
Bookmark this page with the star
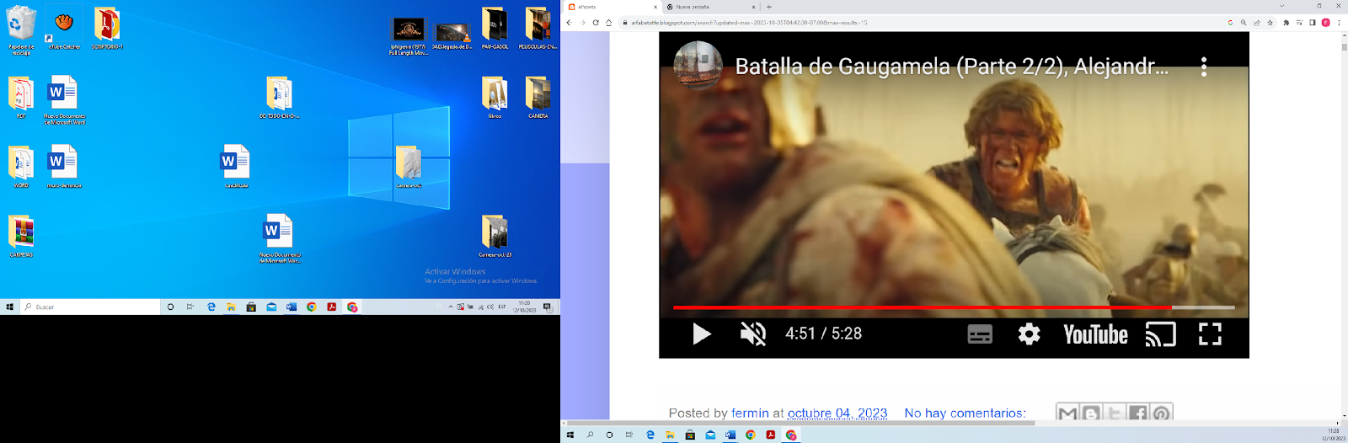pos(1270,23)
